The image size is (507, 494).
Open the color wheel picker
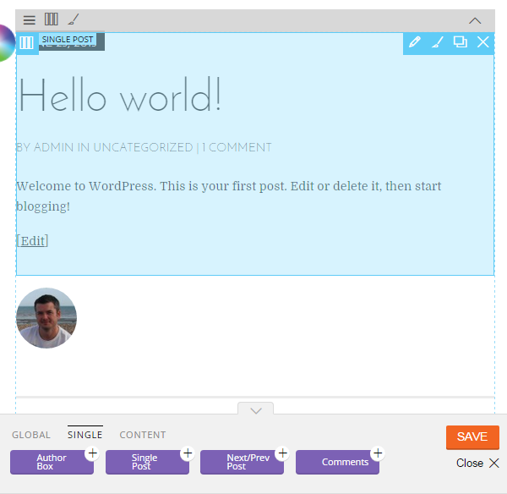point(7,43)
